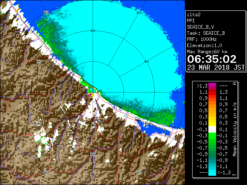The image size is (247, 185).
Task: Click the 'T' marker at the legend bottom
Action: (x=235, y=175)
